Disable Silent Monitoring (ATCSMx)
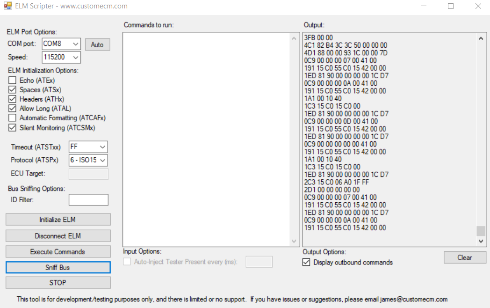490x308 pixels. coord(12,128)
